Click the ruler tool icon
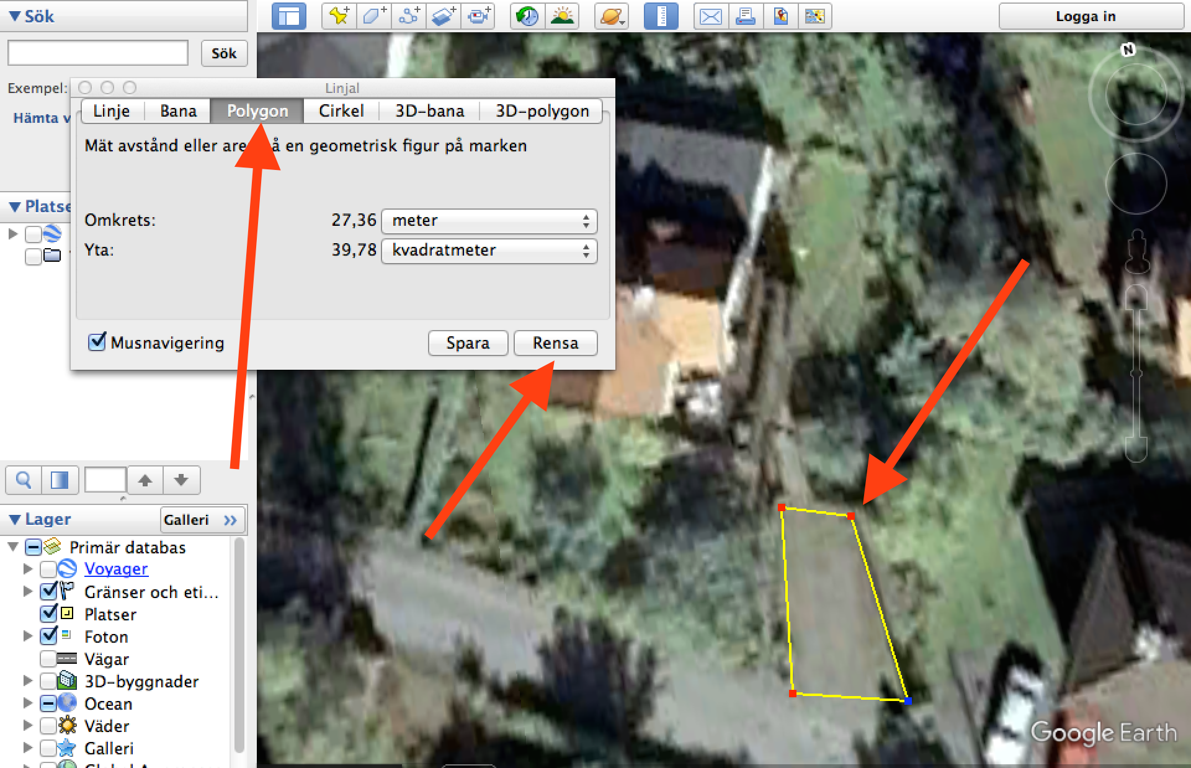 coord(661,16)
